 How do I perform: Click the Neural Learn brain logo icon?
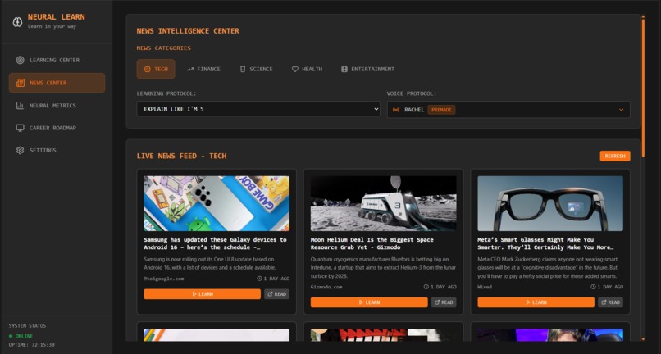pyautogui.click(x=17, y=22)
